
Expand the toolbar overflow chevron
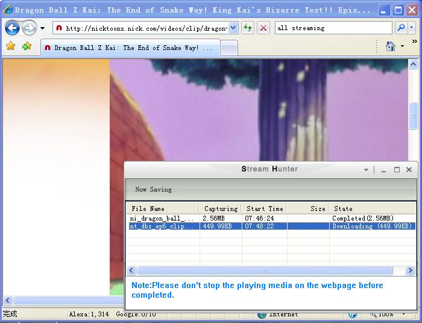tap(415, 41)
